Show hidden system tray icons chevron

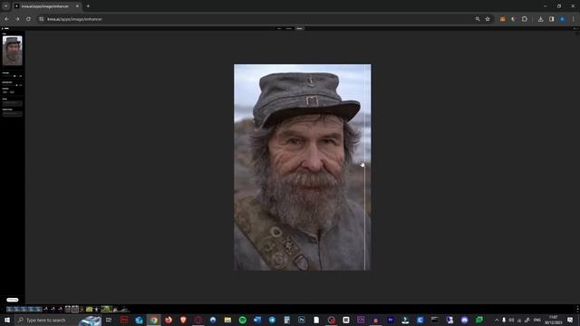coord(497,320)
